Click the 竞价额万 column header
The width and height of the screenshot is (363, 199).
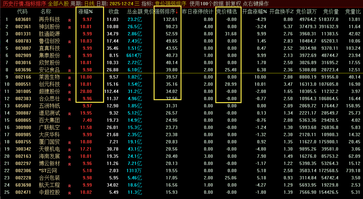tap(306, 11)
